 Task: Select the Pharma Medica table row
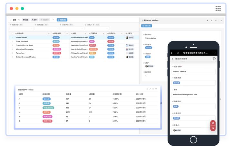(x=74, y=38)
